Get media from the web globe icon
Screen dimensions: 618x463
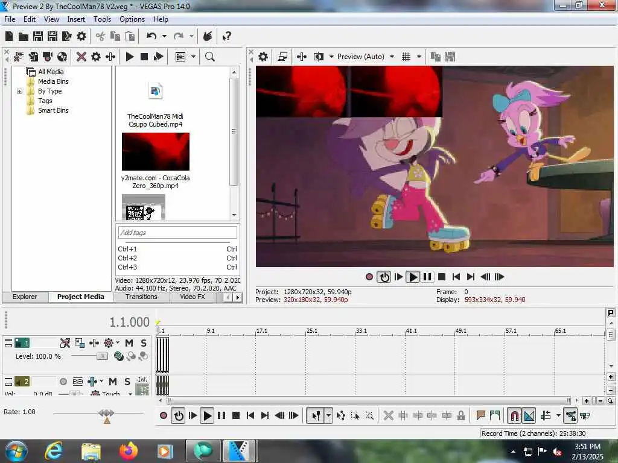(62, 57)
